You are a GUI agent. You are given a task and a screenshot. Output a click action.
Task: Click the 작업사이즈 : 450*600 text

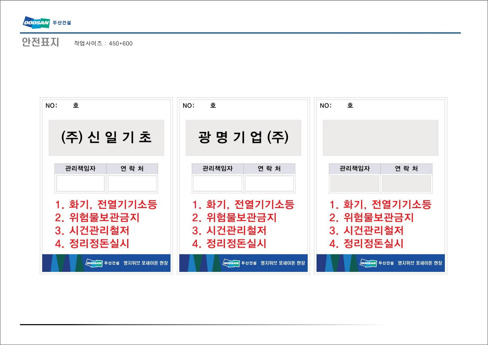(103, 43)
